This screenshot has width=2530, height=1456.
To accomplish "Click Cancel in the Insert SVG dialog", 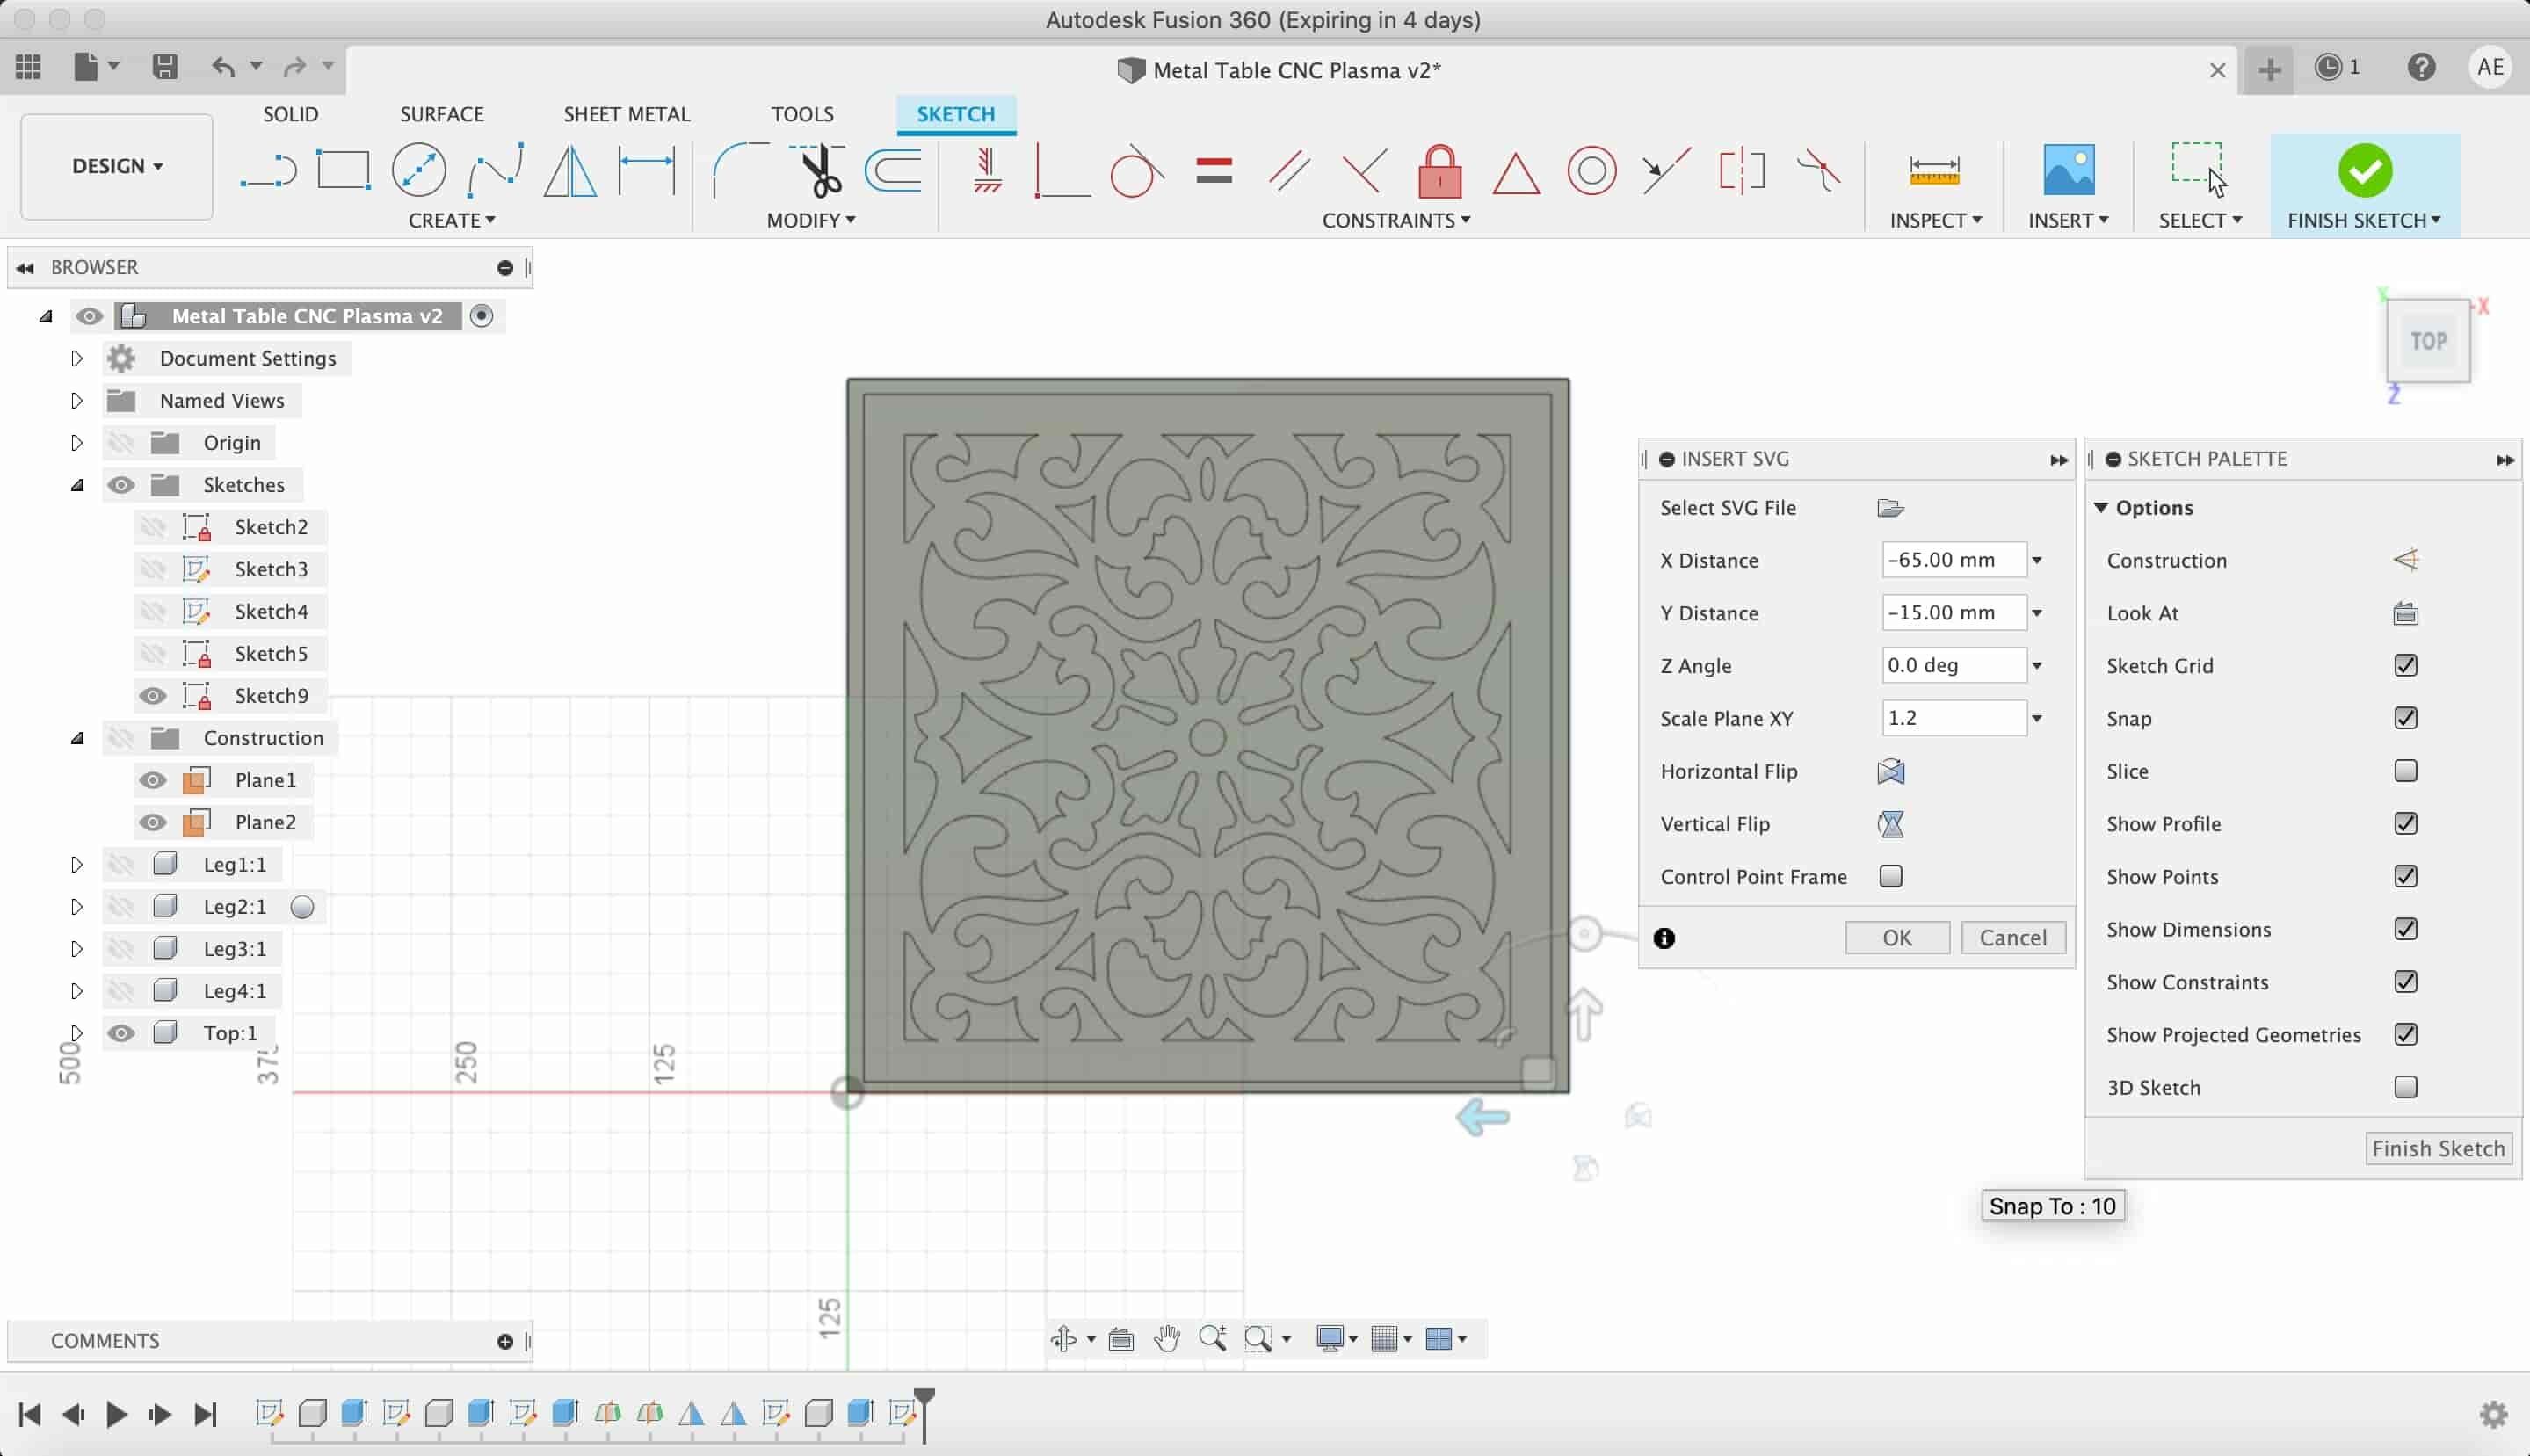I will pos(2013,938).
